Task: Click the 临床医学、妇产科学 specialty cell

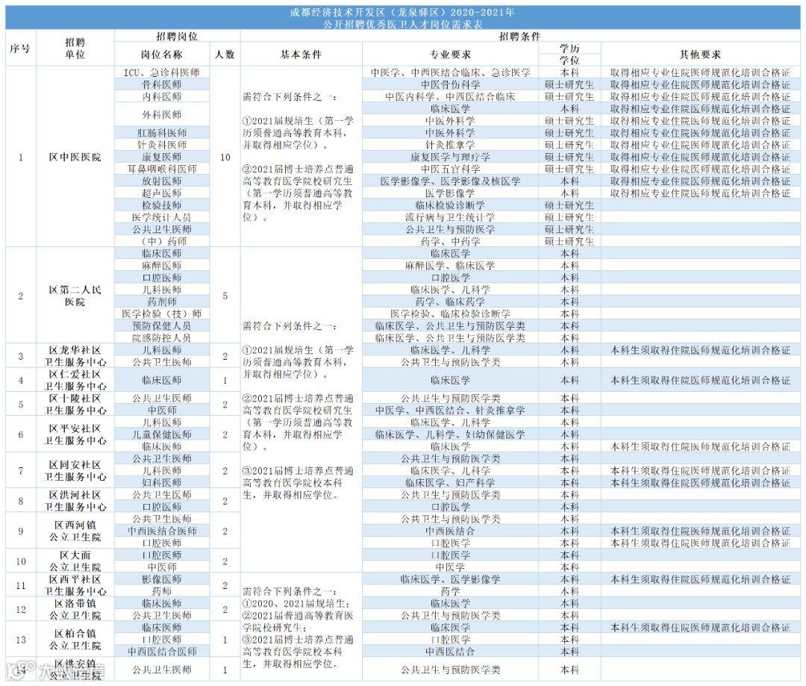Action: 450,482
